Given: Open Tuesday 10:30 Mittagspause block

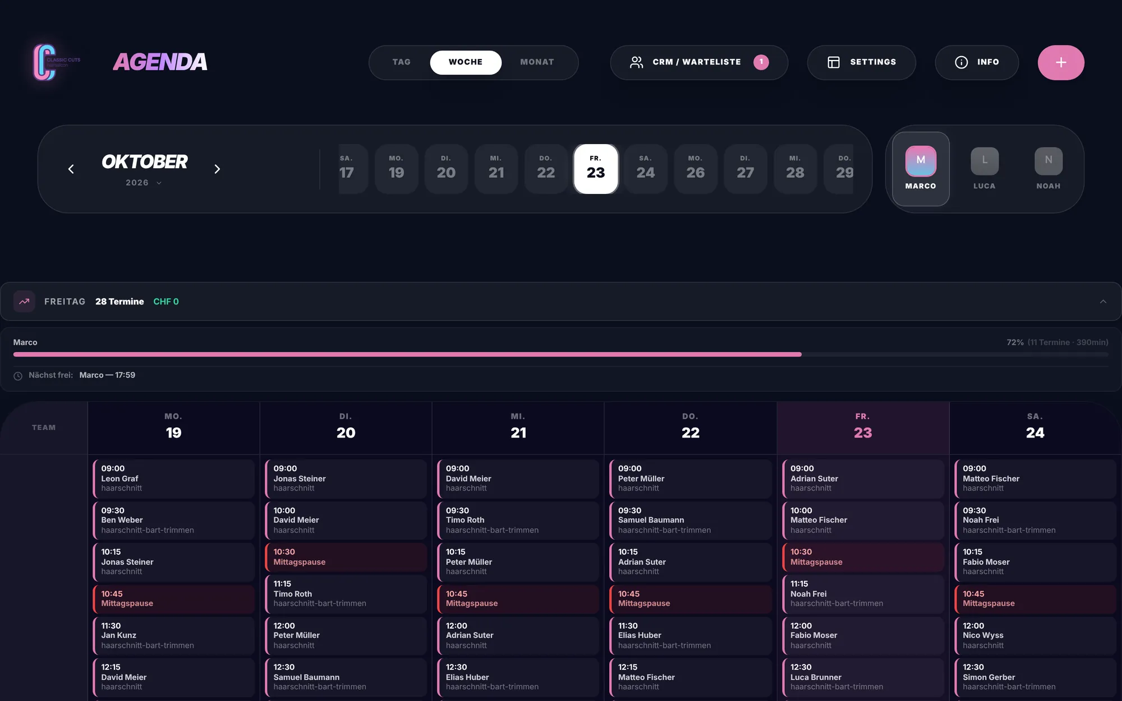Looking at the screenshot, I should (346, 557).
